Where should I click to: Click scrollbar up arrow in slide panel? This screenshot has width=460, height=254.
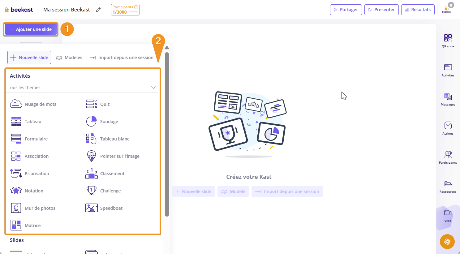click(167, 48)
